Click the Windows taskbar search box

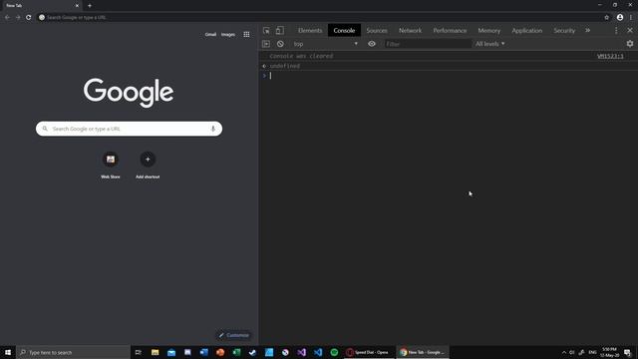(x=73, y=352)
